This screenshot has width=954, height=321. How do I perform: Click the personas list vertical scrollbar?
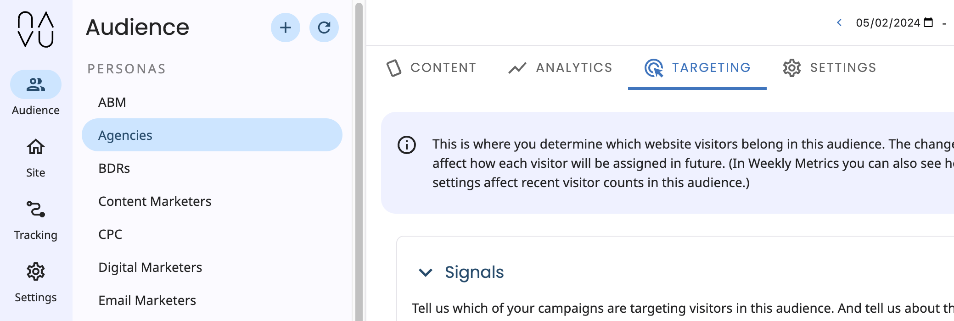[x=359, y=160]
